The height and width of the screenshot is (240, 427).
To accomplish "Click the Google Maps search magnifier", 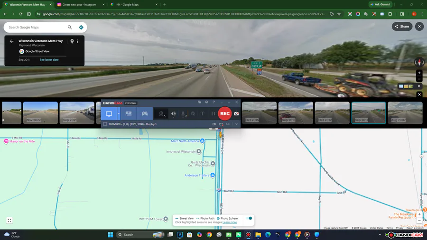I will 70,27.
